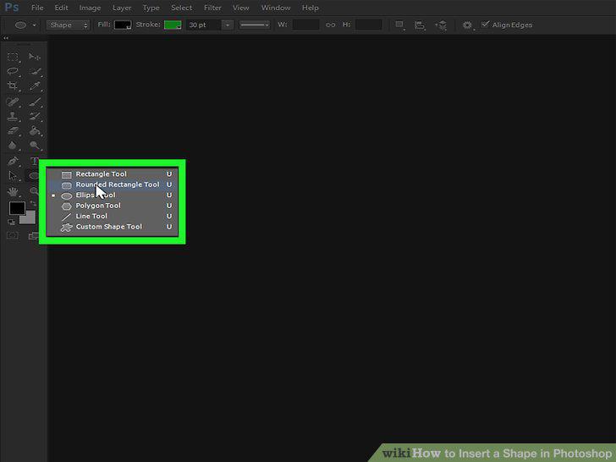The height and width of the screenshot is (462, 616).
Task: Click the black foreground color swatch
Action: (17, 208)
